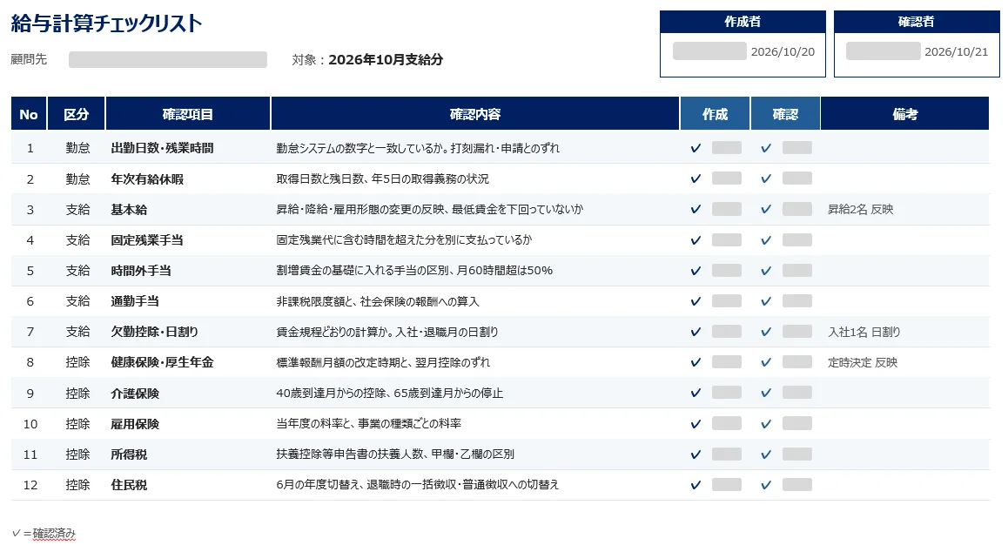The height and width of the screenshot is (552, 1008).
Task: Toggle 確認 checkmark in 所得税 row
Action: (x=766, y=454)
